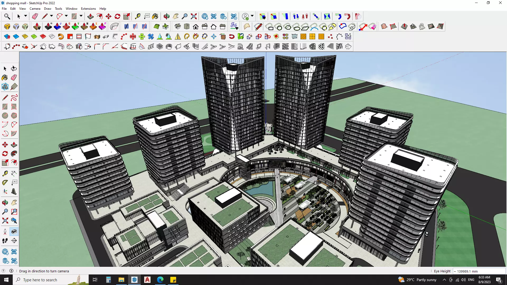507x285 pixels.
Task: Activate the Protractor tool in left toolbar
Action: click(5, 182)
